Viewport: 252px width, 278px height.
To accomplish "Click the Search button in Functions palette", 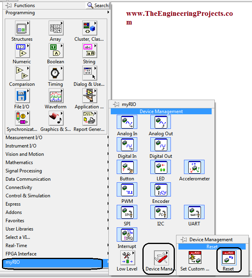I will [98, 6].
